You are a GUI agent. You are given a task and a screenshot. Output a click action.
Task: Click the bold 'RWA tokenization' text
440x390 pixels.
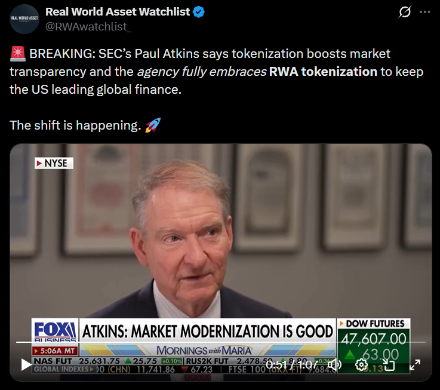323,72
